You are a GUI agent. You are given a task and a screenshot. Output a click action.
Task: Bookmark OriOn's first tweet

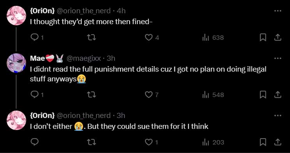[263, 38]
